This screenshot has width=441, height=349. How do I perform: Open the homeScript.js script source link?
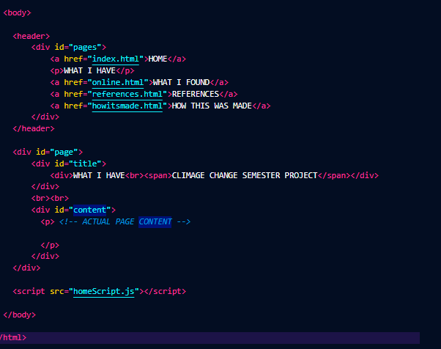point(105,291)
